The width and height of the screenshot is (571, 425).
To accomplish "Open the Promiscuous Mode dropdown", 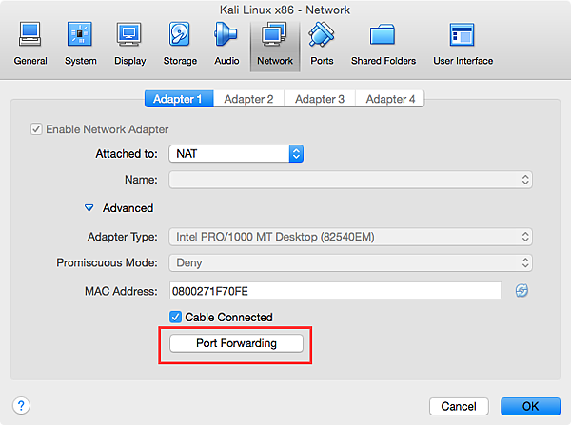I will click(350, 262).
